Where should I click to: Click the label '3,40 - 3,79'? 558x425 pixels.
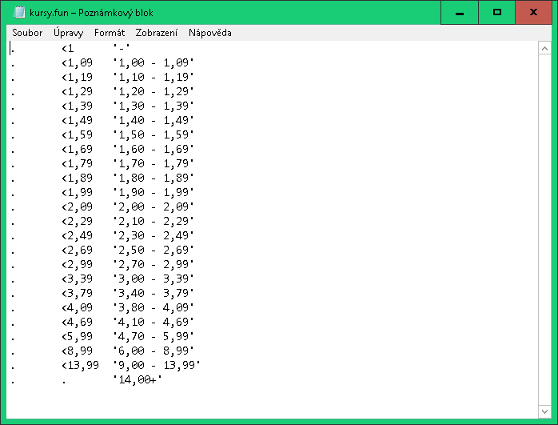coord(153,294)
